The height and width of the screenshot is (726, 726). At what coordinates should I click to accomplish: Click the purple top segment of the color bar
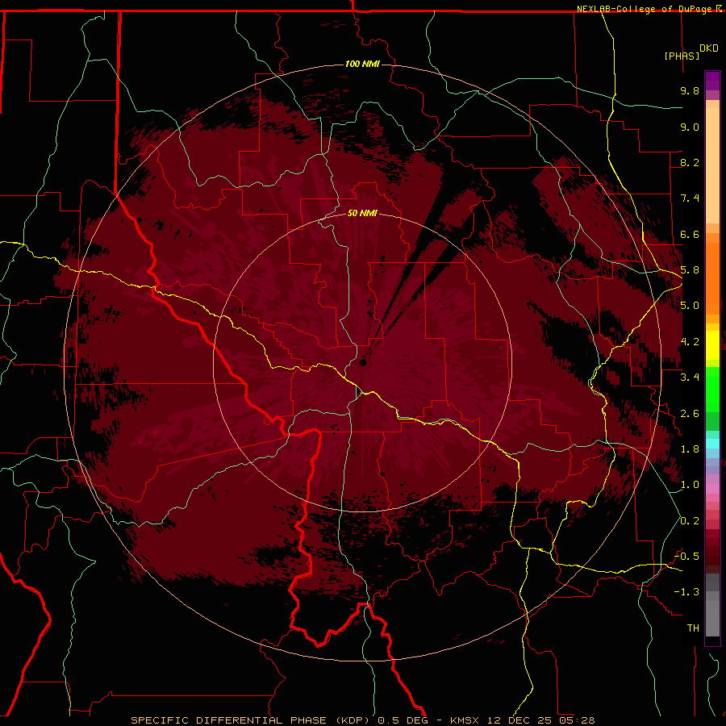tap(712, 81)
